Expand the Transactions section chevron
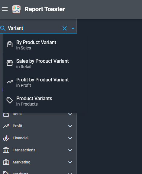Viewport: 142px width, 174px height. tap(70, 150)
